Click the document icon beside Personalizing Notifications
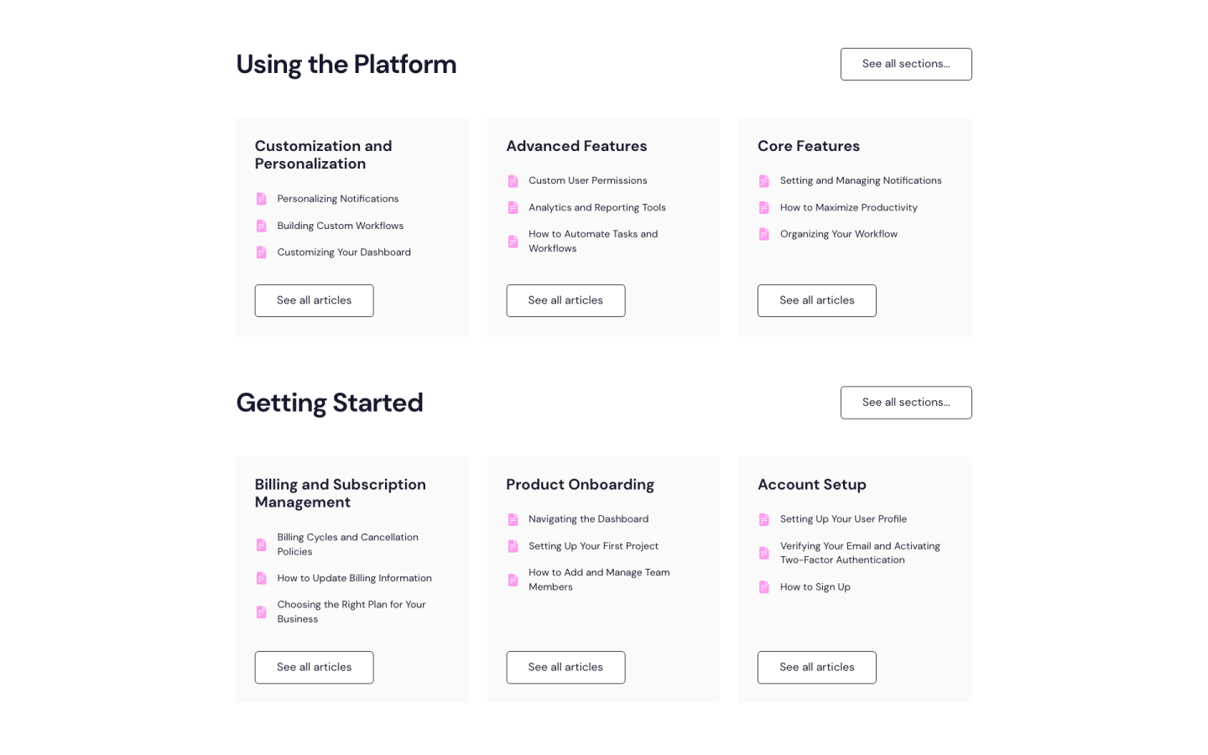The height and width of the screenshot is (755, 1208). click(x=261, y=199)
